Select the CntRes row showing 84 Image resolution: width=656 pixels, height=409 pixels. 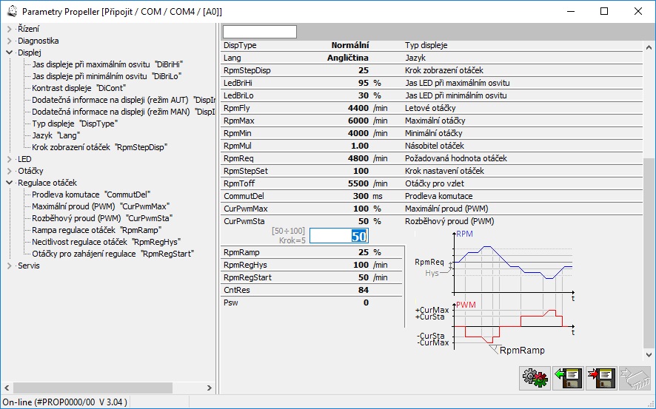(x=312, y=290)
